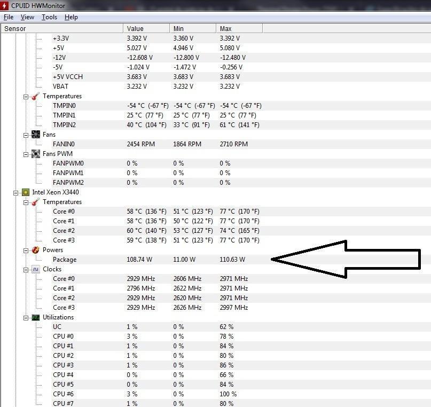This screenshot has width=431, height=407.
Task: Click the fan icon beside Fans PWM
Action: (x=36, y=154)
